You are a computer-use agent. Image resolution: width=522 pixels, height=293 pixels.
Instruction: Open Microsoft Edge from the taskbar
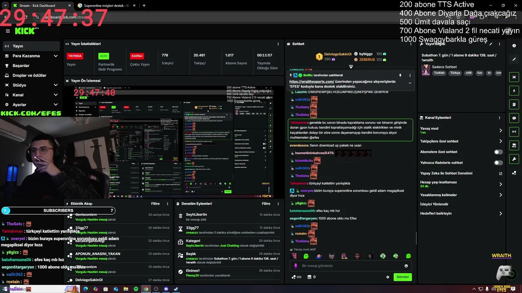(86, 289)
